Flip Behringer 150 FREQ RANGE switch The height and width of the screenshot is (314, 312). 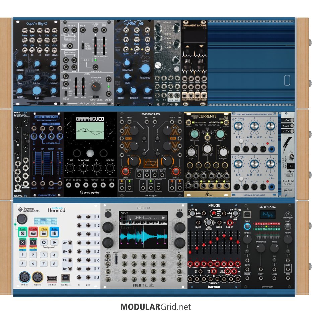click(66, 93)
